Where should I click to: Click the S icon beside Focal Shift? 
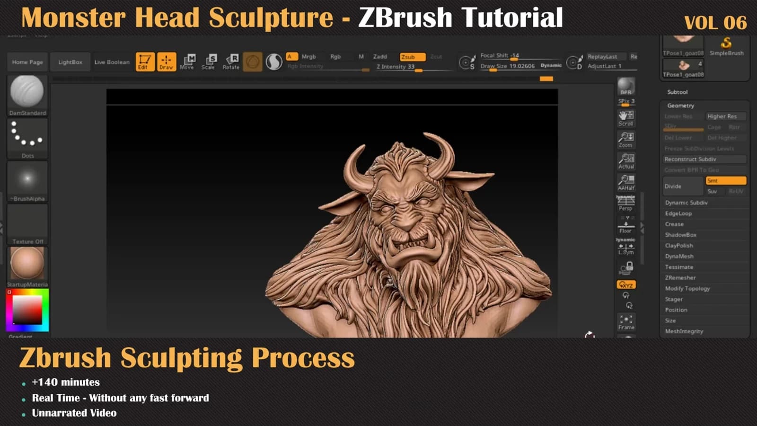(x=467, y=62)
